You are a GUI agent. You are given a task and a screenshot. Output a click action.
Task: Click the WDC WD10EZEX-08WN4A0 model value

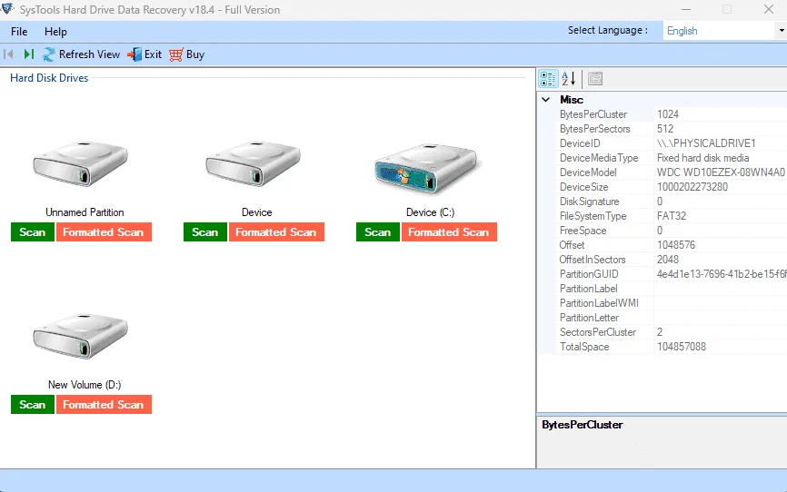tap(721, 172)
